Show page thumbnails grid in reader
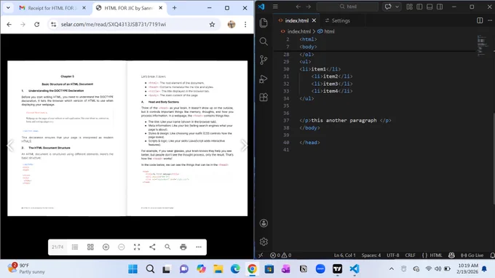The height and width of the screenshot is (278, 495). (90, 247)
